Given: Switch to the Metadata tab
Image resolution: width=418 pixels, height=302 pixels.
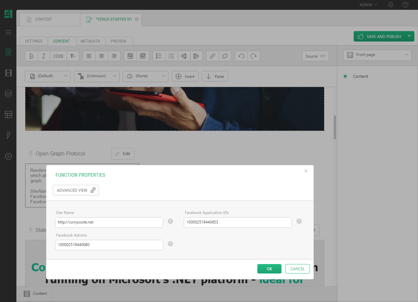Looking at the screenshot, I should pyautogui.click(x=90, y=41).
